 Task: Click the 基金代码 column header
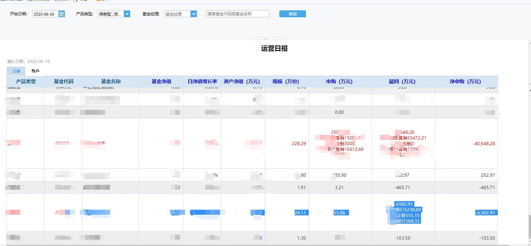pos(63,82)
